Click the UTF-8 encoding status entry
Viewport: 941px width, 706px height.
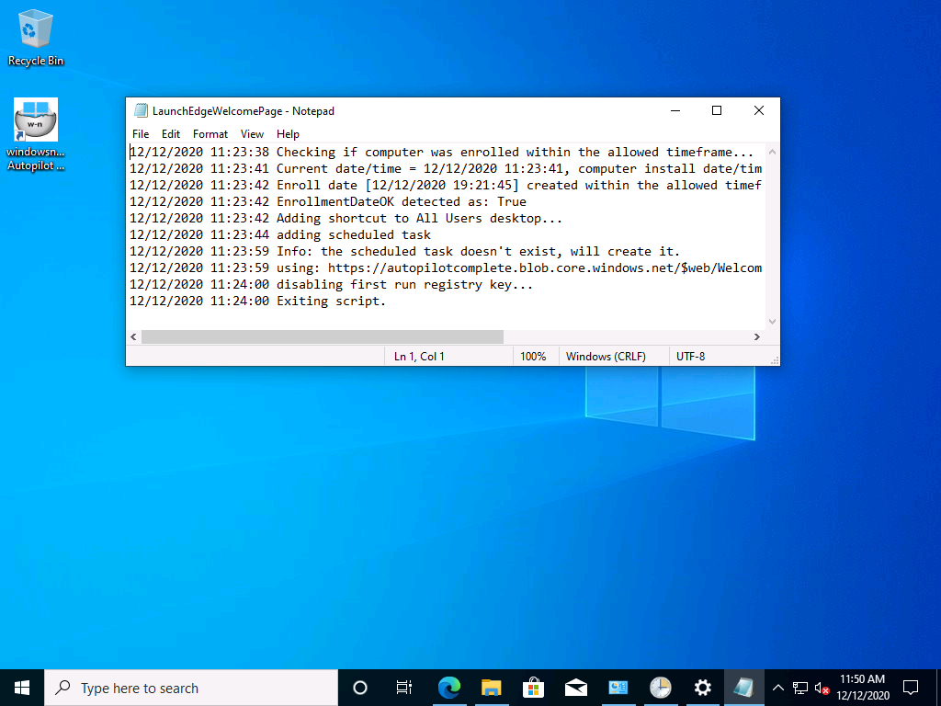point(691,356)
